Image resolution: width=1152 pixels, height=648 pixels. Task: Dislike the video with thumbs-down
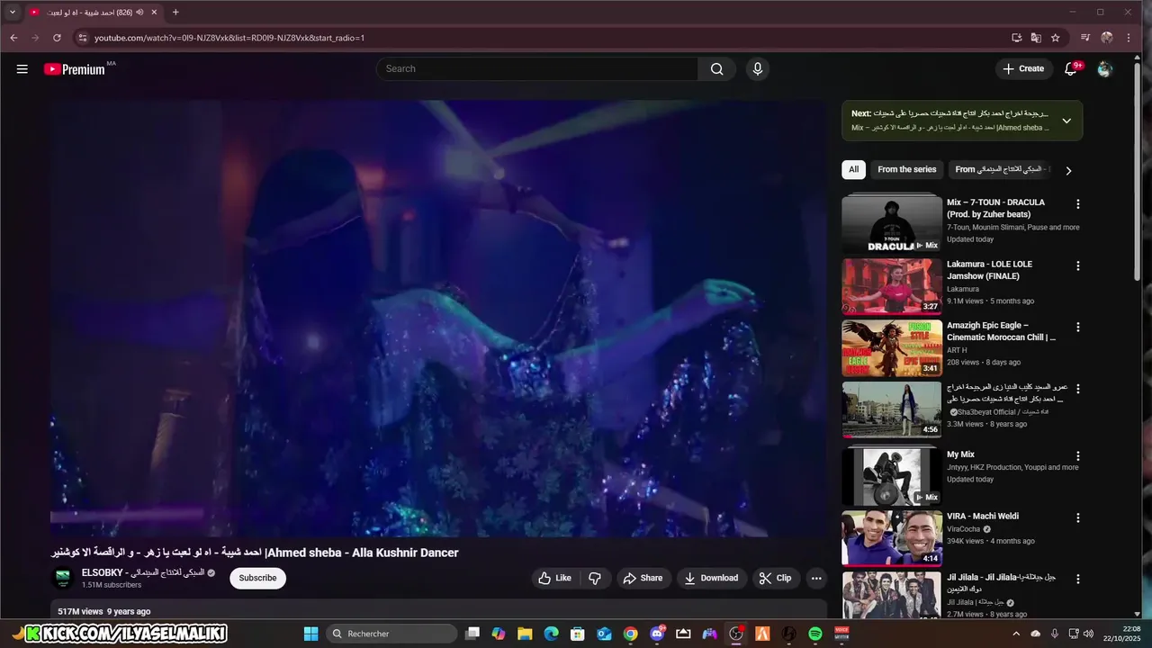pyautogui.click(x=595, y=579)
